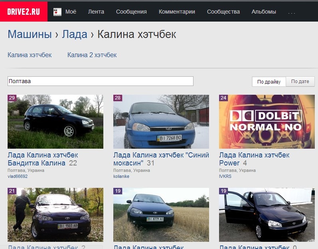Click drive rating badge 21
This screenshot has height=249, width=318.
point(12,191)
